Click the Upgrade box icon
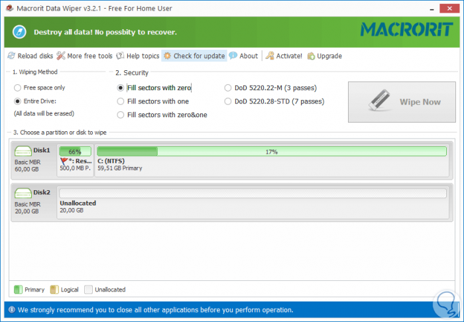Viewport: 464px width, 322px height. coord(311,56)
